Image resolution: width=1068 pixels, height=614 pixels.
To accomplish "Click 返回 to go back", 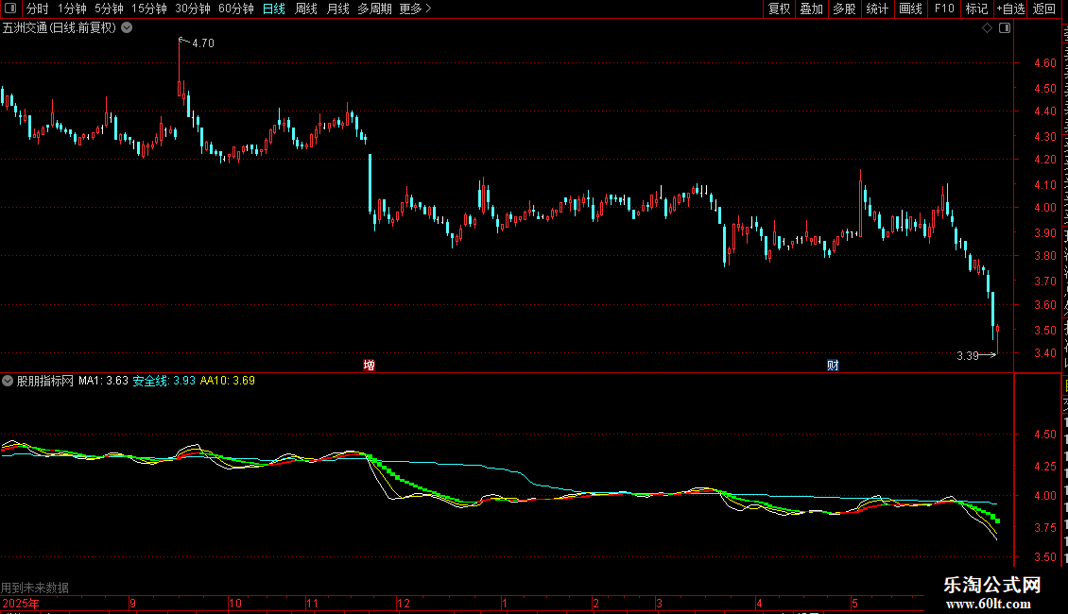I will point(1044,9).
